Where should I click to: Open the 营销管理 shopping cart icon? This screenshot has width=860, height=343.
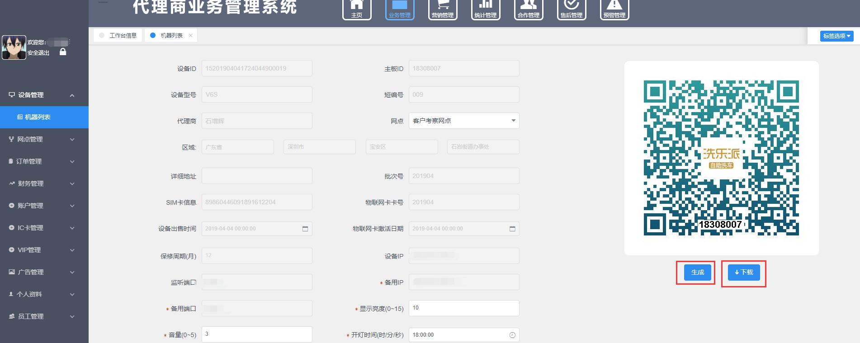(x=443, y=9)
